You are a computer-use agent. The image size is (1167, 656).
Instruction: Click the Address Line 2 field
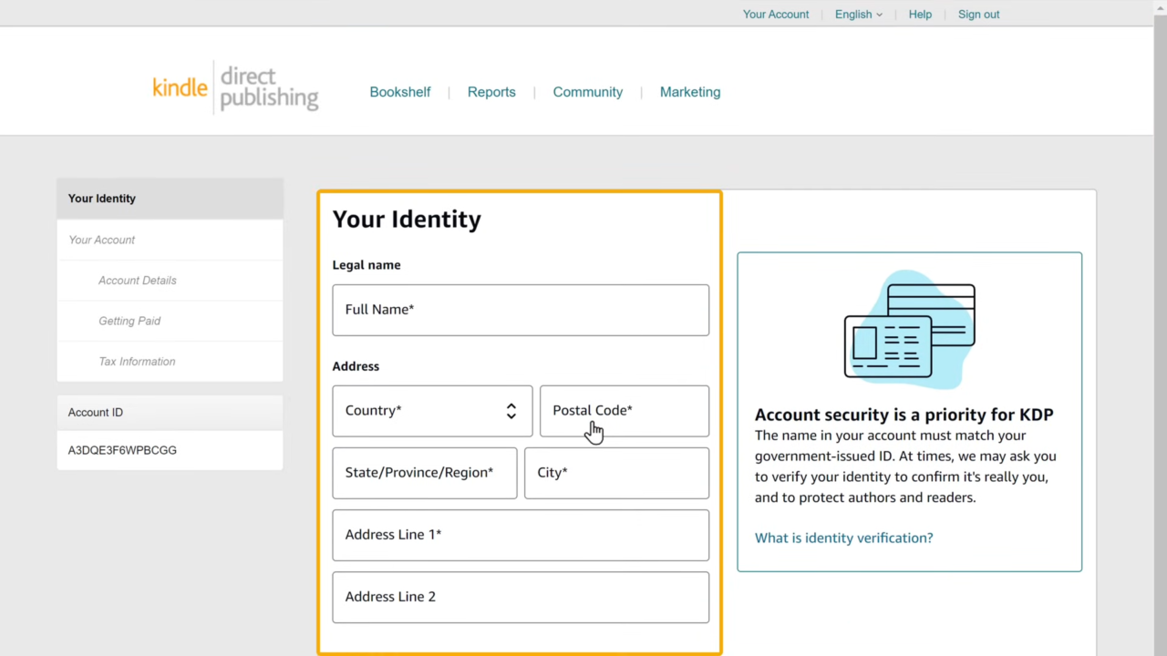521,597
